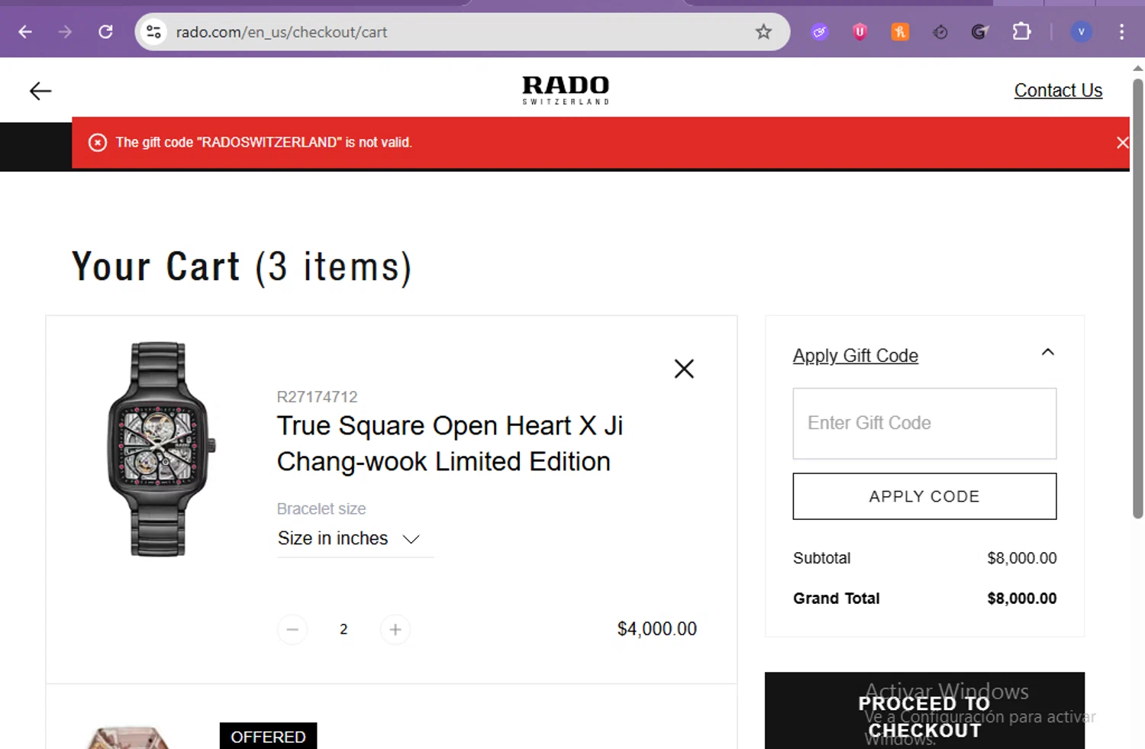Decrease quantity with the minus button
Image resolution: width=1145 pixels, height=749 pixels.
(292, 630)
